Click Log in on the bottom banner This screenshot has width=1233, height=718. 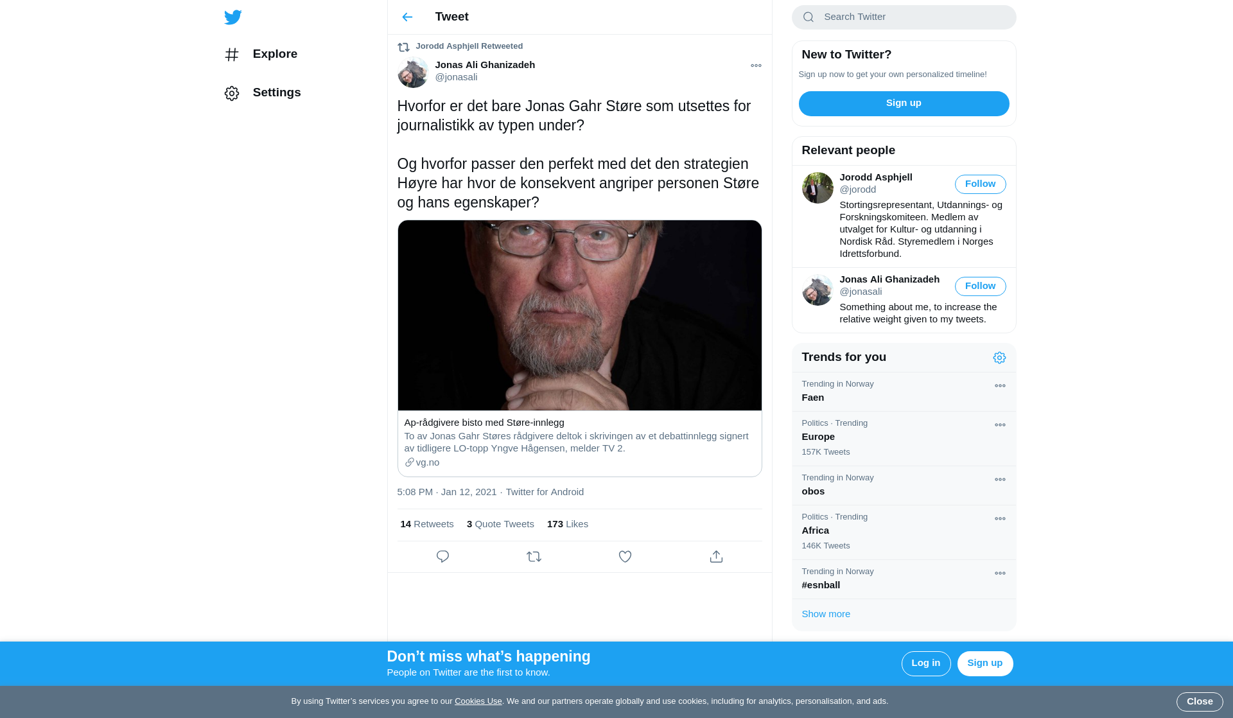pyautogui.click(x=925, y=663)
